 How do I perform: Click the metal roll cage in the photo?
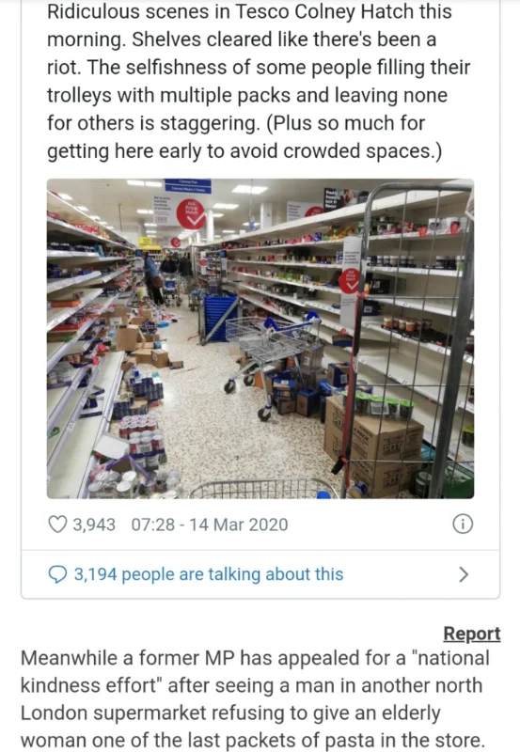408,340
